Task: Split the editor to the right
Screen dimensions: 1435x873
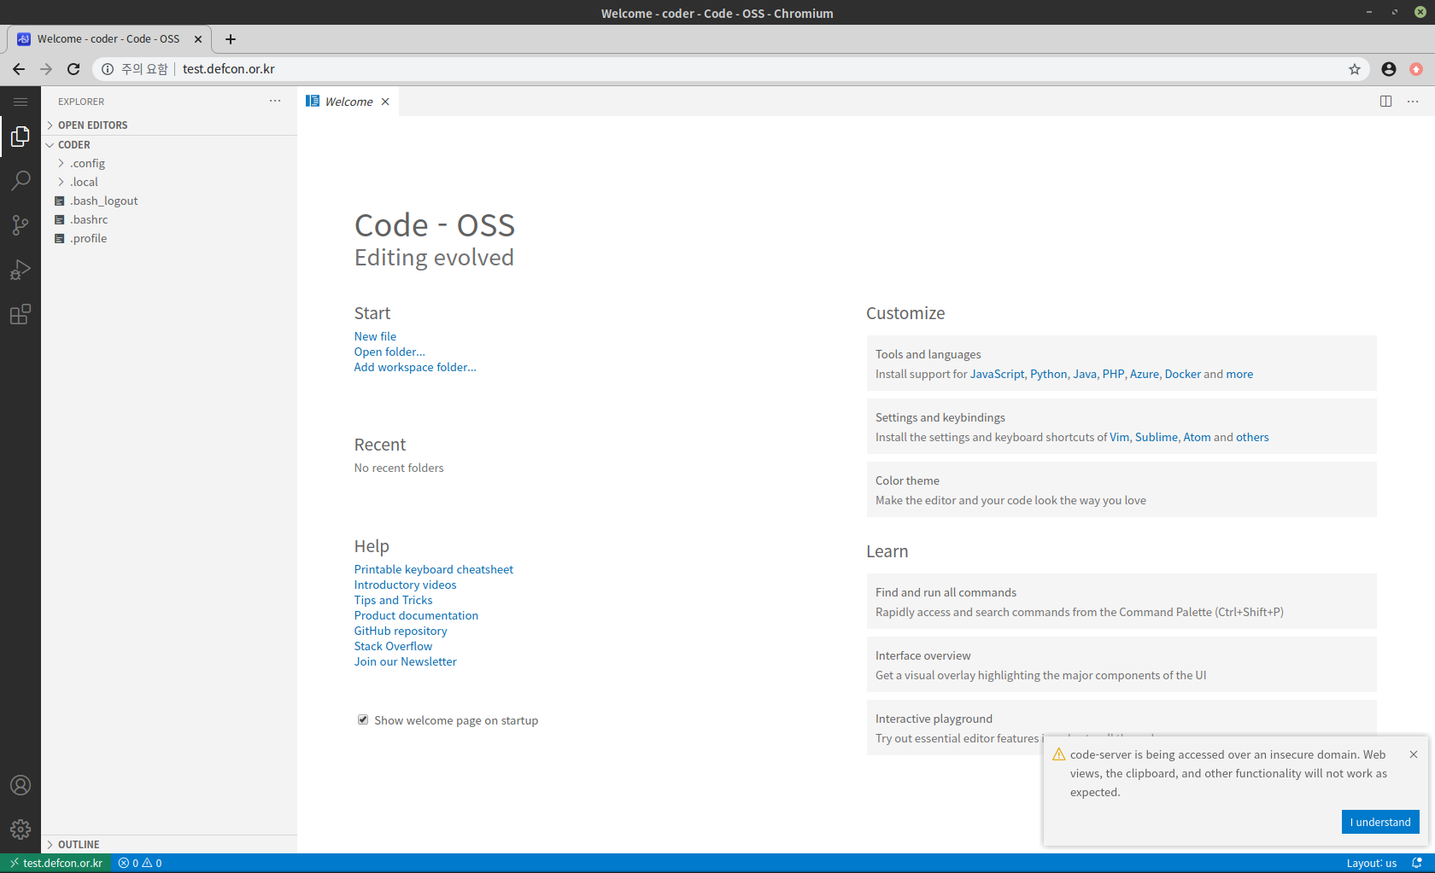Action: coord(1385,102)
